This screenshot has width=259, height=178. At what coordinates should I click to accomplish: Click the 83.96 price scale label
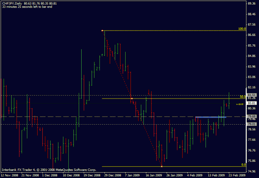(x=252, y=67)
